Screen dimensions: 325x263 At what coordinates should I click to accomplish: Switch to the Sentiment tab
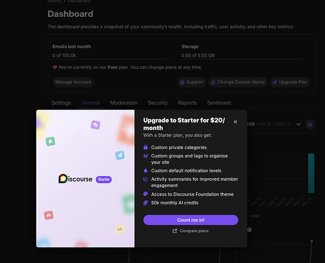219,103
